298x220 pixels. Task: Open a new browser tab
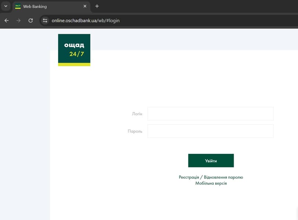pyautogui.click(x=97, y=6)
